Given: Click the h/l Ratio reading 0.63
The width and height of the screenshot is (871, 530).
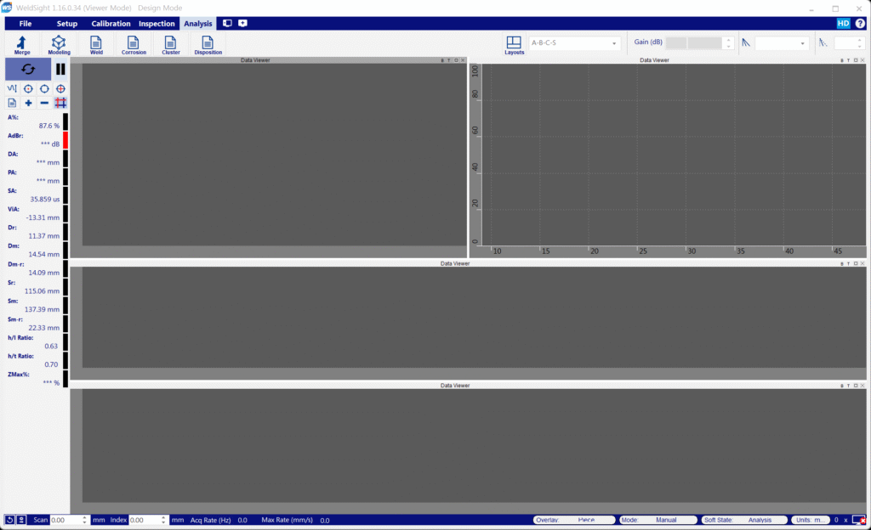Looking at the screenshot, I should coord(51,346).
